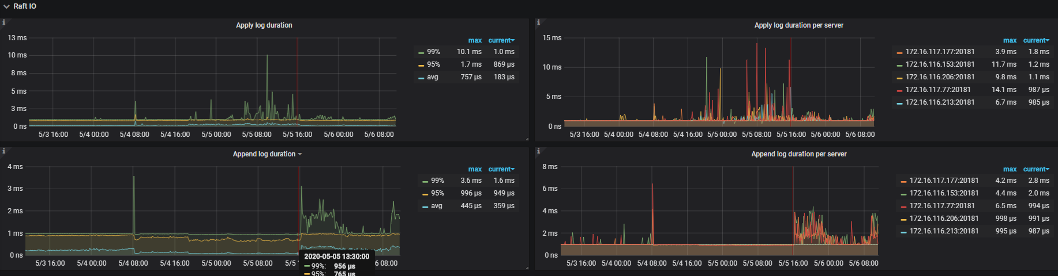
Task: Click info icon on Apply log duration panel
Action: (x=3, y=22)
